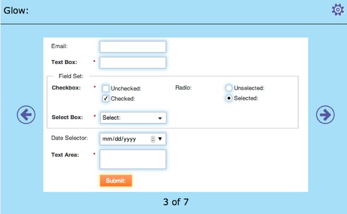Open the Select Box dropdown
347x214 pixels.
tap(133, 118)
